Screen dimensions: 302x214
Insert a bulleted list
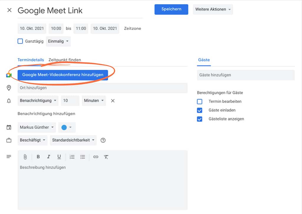[83, 157]
